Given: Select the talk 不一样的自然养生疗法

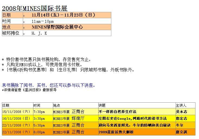Looking at the screenshot, I should [x=118, y=112].
